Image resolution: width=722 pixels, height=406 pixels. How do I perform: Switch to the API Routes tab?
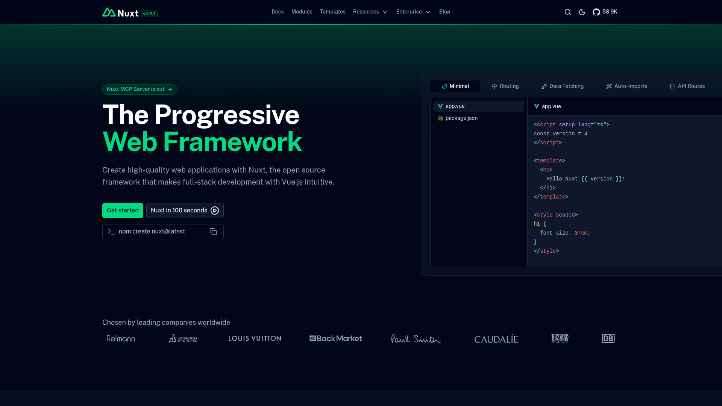[687, 86]
